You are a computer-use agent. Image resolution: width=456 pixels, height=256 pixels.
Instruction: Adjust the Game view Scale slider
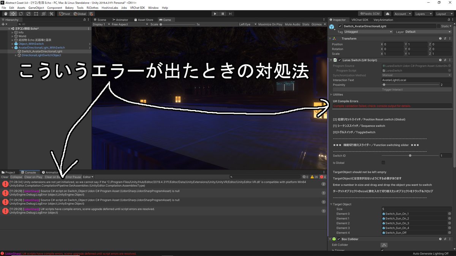177,24
